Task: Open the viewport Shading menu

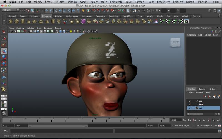Action: (20, 28)
